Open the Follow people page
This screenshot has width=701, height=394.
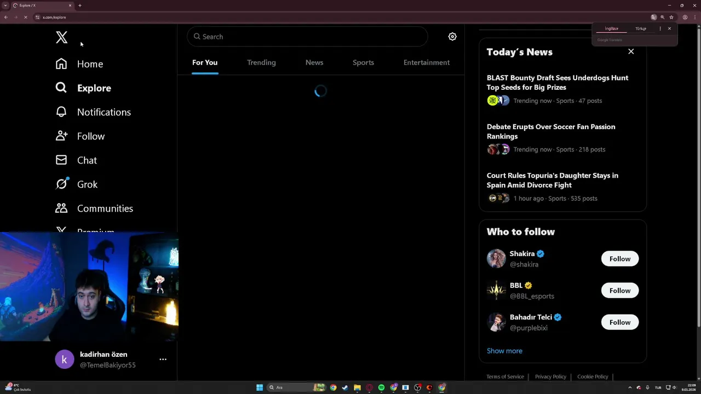(x=80, y=136)
